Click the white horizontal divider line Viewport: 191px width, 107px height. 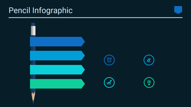(x=95, y=18)
